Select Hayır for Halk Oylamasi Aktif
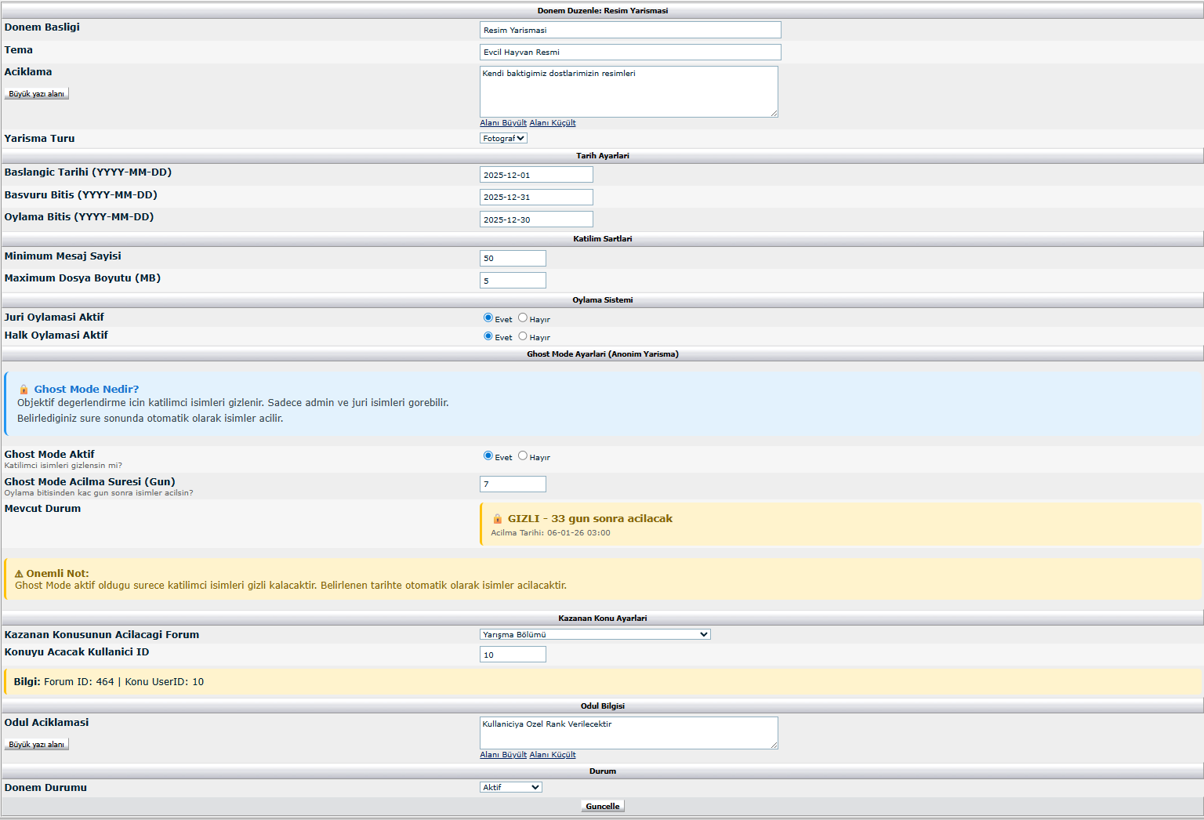The image size is (1204, 820). coord(523,336)
